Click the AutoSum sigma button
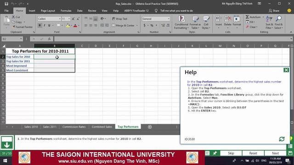Image resolution: width=294 pixels, height=165 pixels. (253, 17)
